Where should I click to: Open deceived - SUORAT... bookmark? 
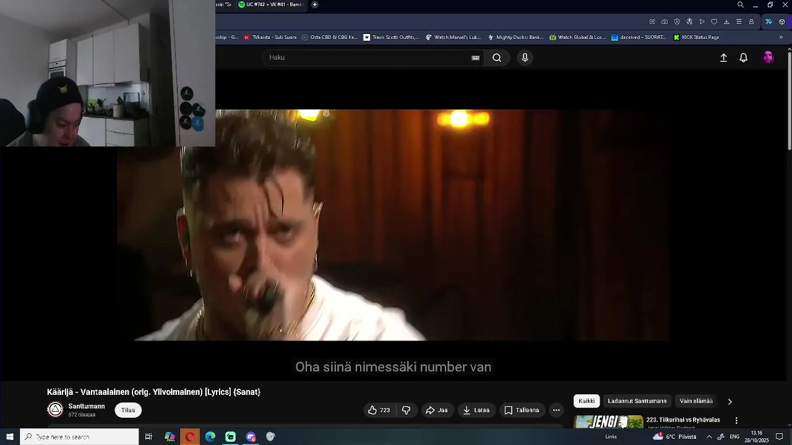639,37
